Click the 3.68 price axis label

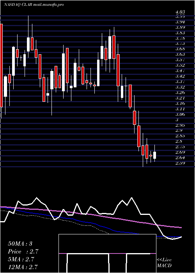(180, 49)
